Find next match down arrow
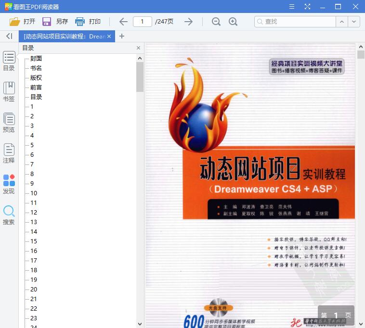This screenshot has width=365, height=328. 354,22
